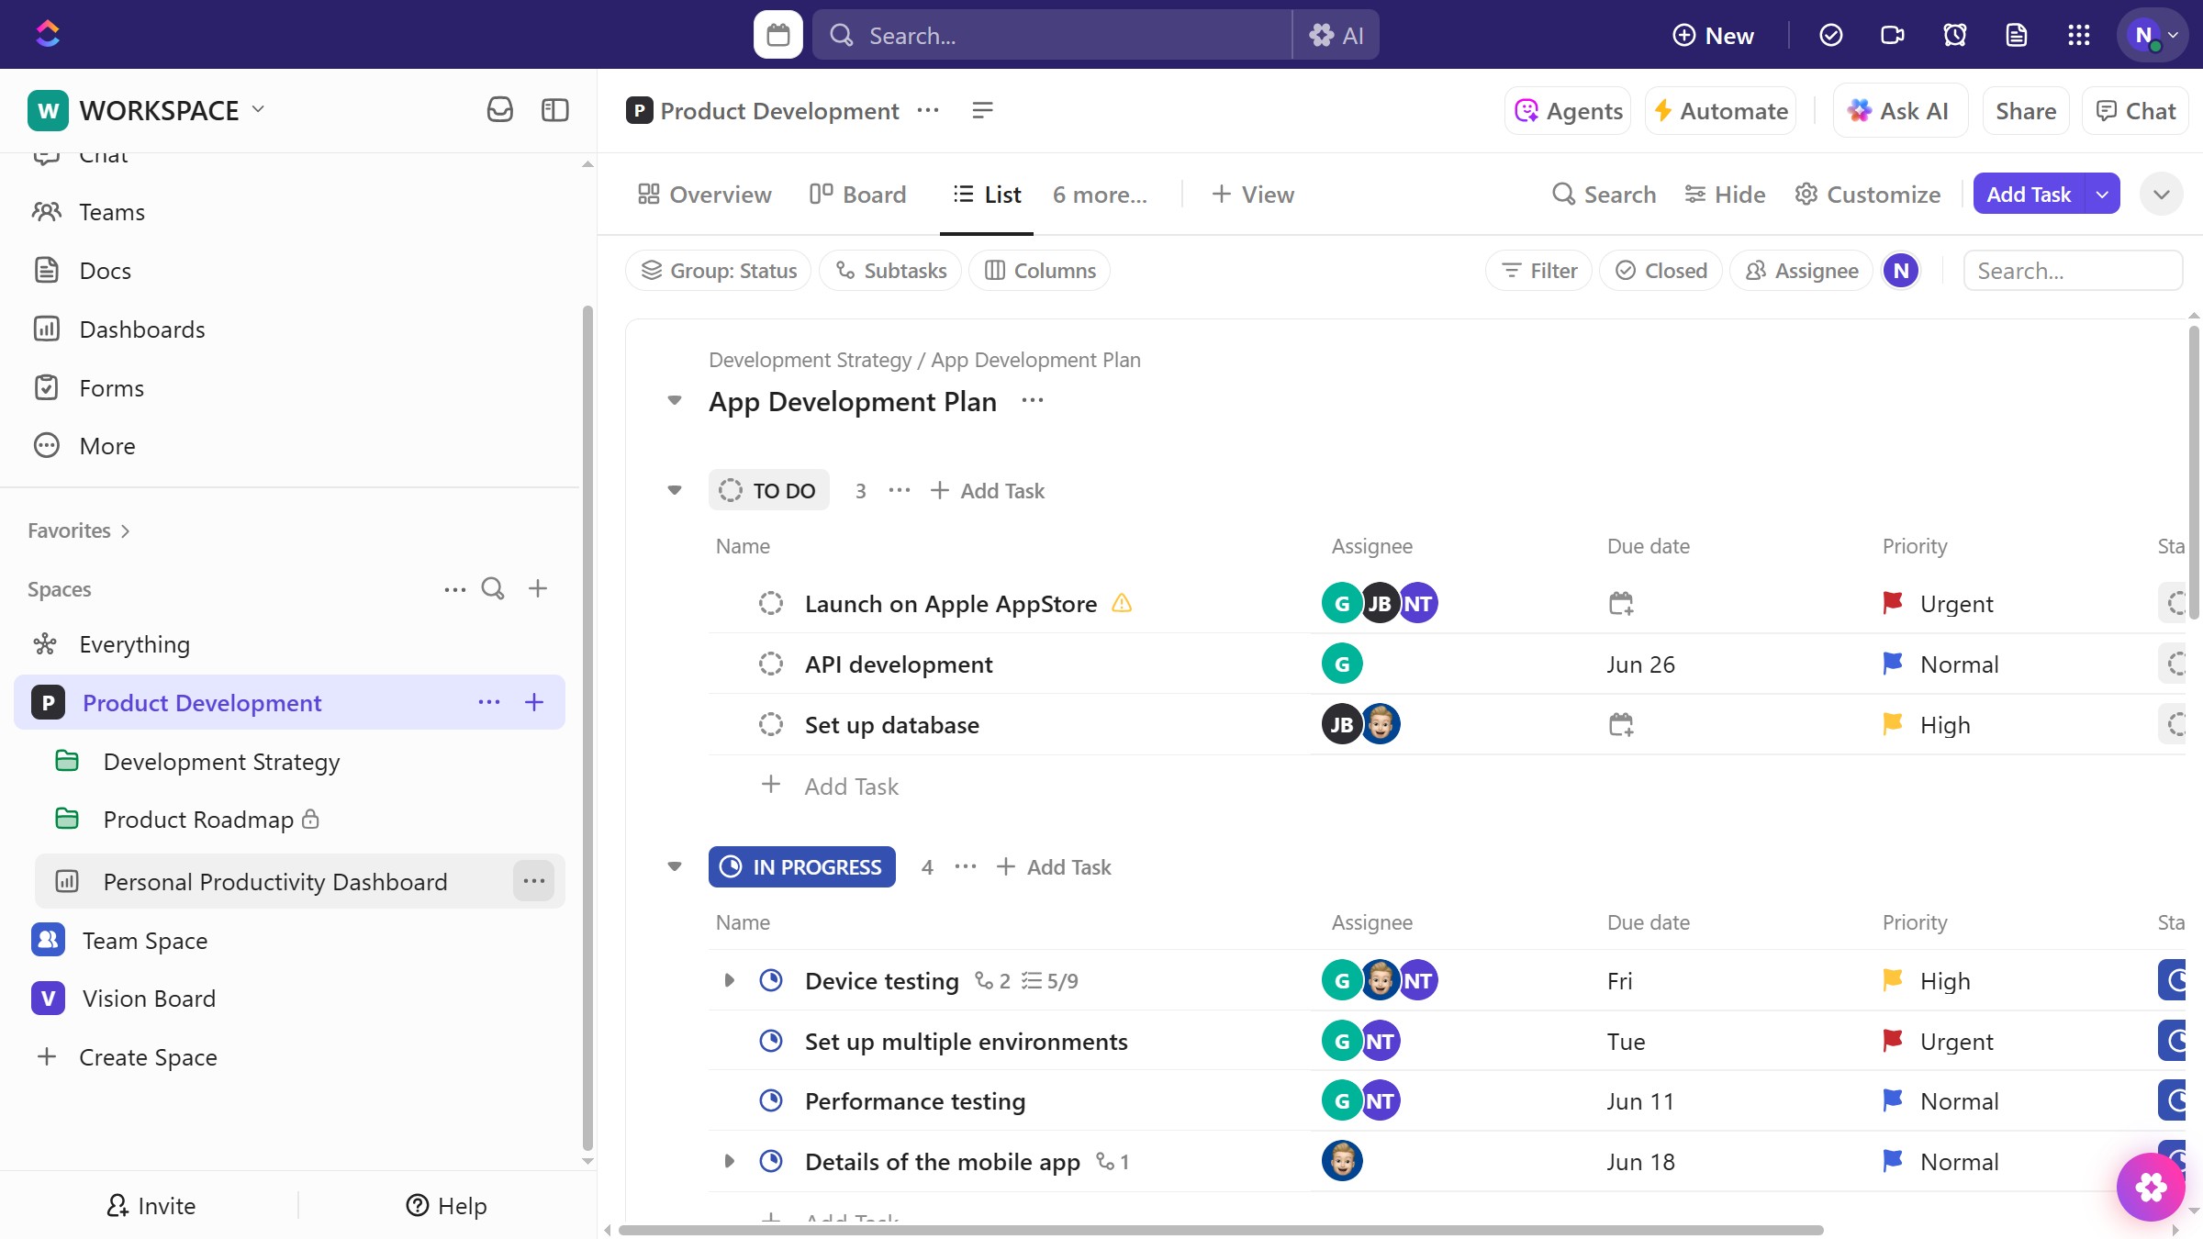Image resolution: width=2203 pixels, height=1239 pixels.
Task: Open the Workspace switcher dropdown
Action: coord(258,109)
